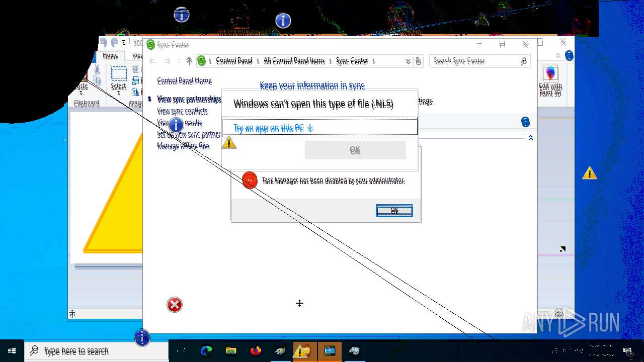Click the magnifier in Search Sync Center
Image resolution: width=644 pixels, height=362 pixels.
[524, 61]
